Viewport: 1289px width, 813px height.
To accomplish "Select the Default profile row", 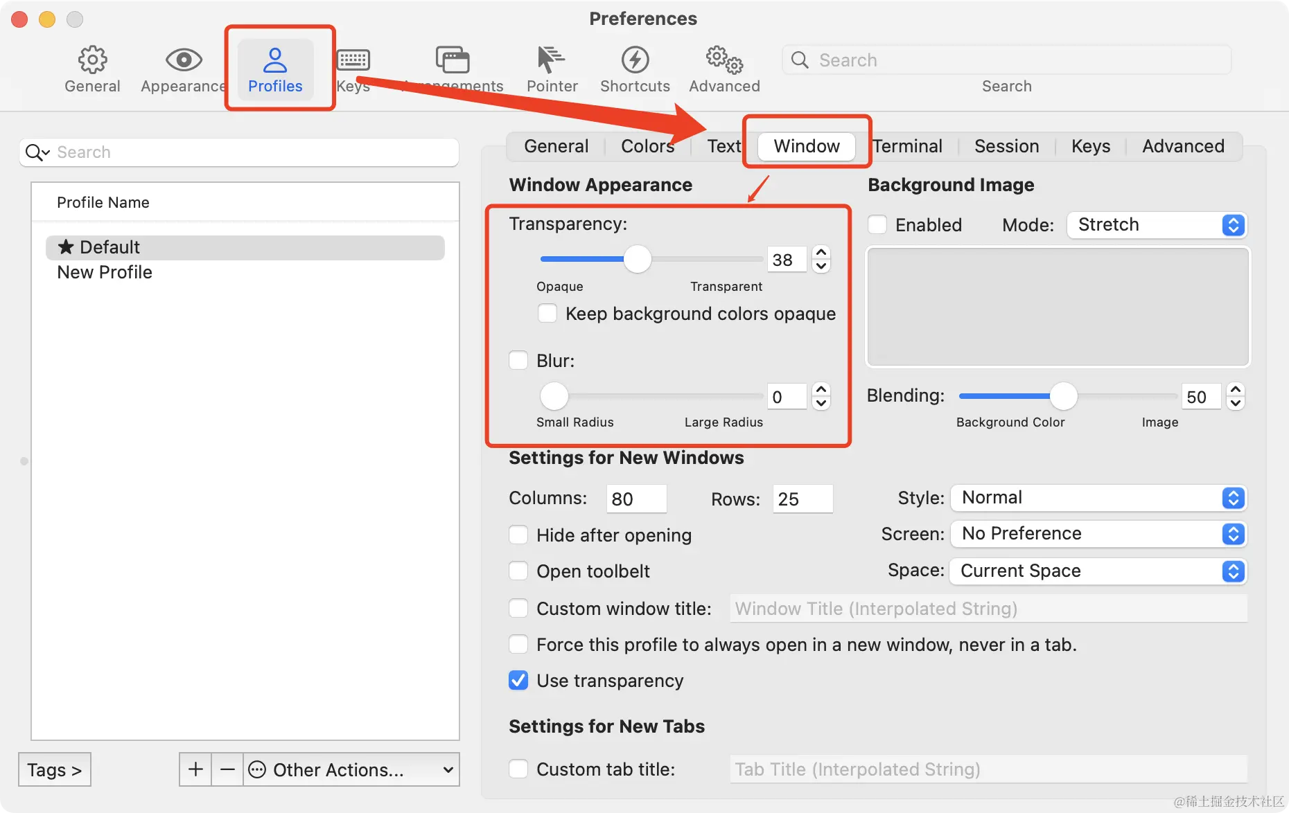I will [x=245, y=247].
